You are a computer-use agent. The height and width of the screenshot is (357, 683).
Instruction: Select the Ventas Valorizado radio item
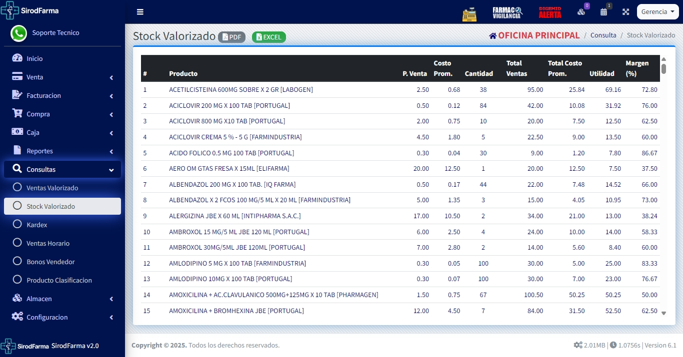coord(17,188)
